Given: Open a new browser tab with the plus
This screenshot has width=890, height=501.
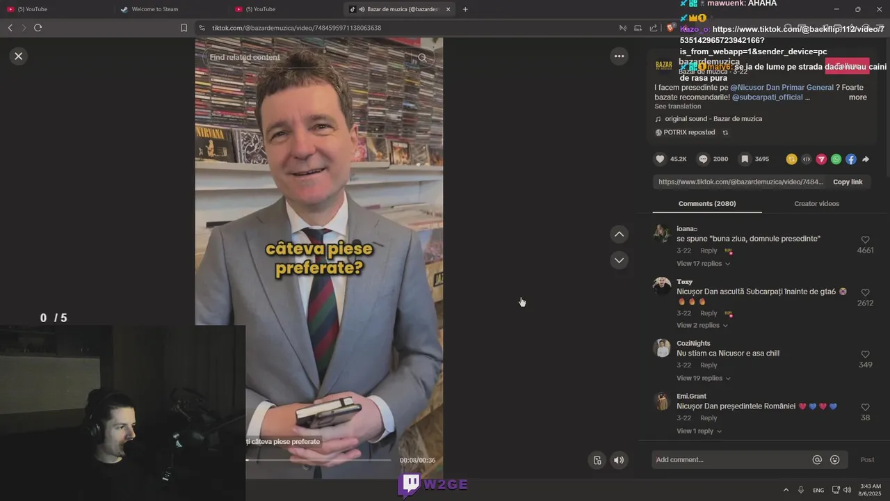Looking at the screenshot, I should click(465, 9).
